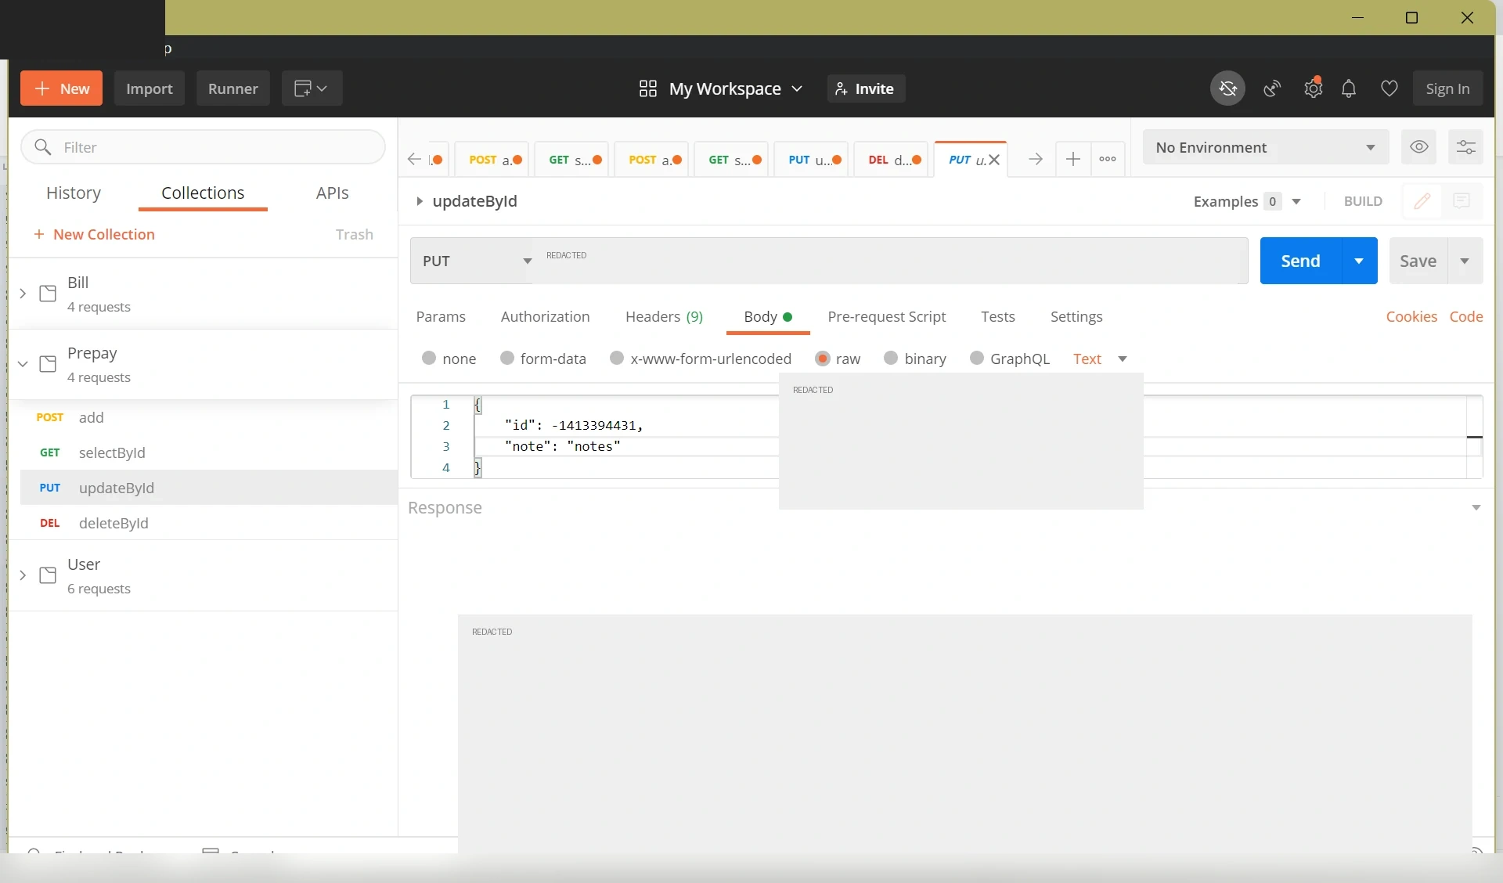This screenshot has height=883, width=1503.
Task: Click the pencil edit icon near BUILD
Action: (1422, 201)
